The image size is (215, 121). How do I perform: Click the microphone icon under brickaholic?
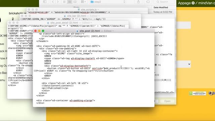(13, 19)
